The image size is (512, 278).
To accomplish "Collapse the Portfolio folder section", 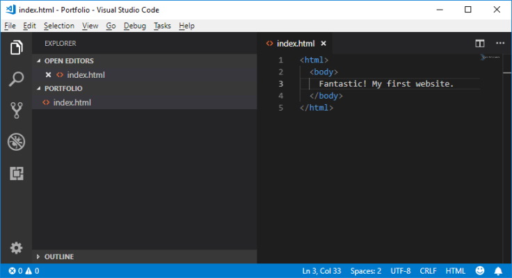I will pos(63,89).
